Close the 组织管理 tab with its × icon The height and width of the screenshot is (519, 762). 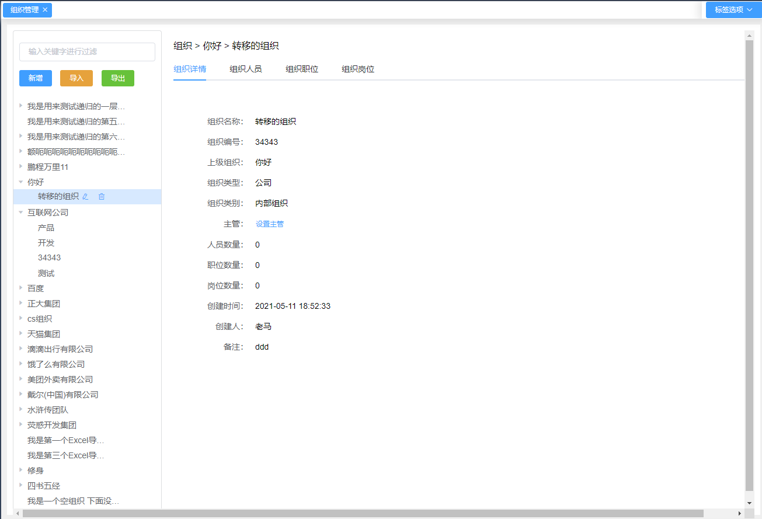45,9
